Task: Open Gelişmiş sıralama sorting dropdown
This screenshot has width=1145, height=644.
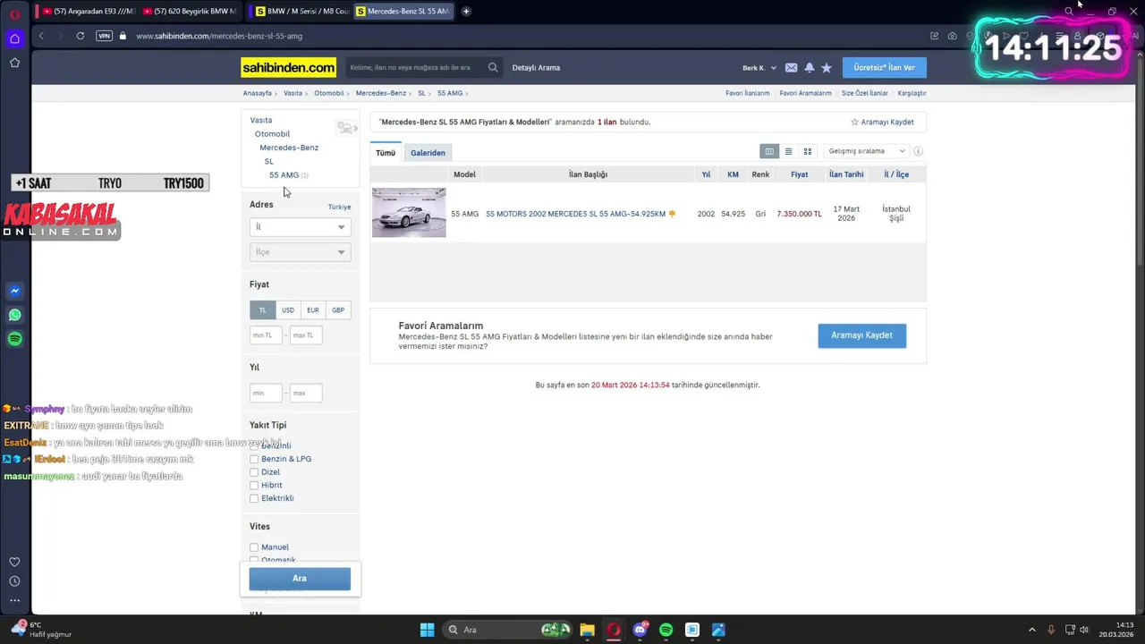Action: (867, 151)
